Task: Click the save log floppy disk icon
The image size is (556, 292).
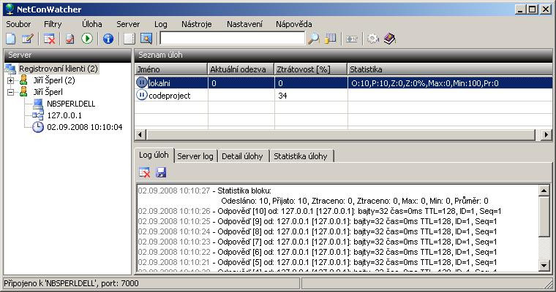Action: tap(161, 172)
